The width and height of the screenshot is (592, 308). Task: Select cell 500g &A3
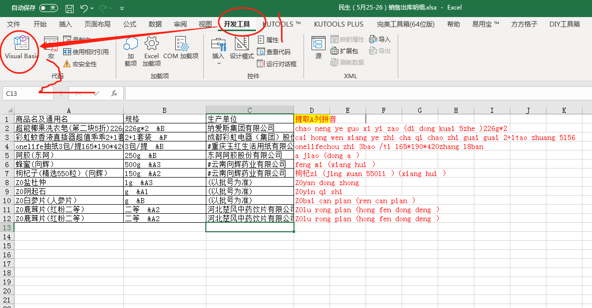coord(165,165)
